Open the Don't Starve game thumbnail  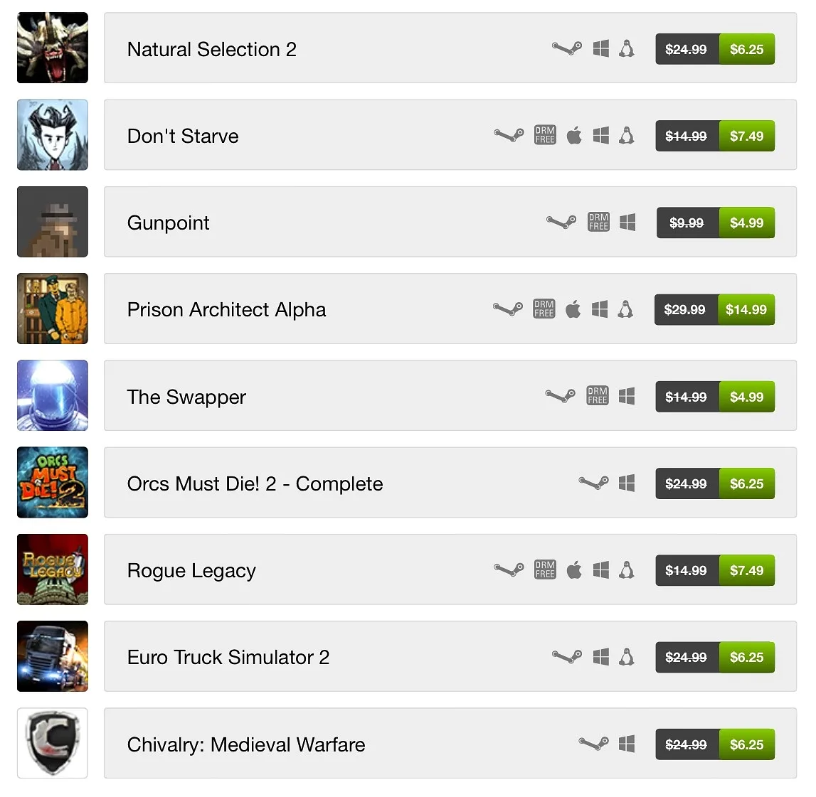pos(53,135)
